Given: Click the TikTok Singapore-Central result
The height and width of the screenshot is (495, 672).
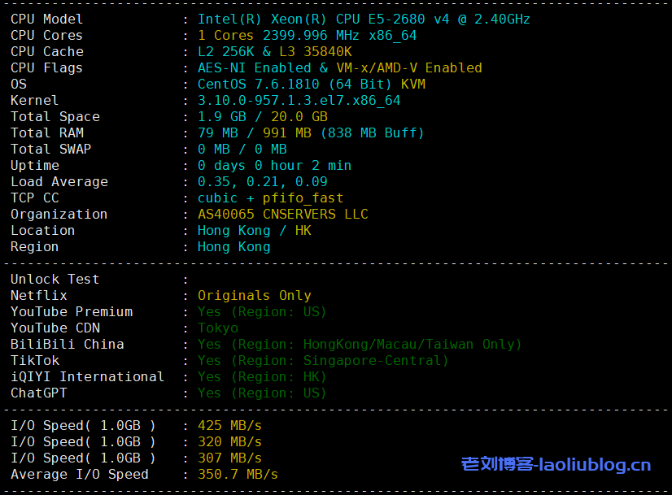Looking at the screenshot, I should [x=323, y=360].
